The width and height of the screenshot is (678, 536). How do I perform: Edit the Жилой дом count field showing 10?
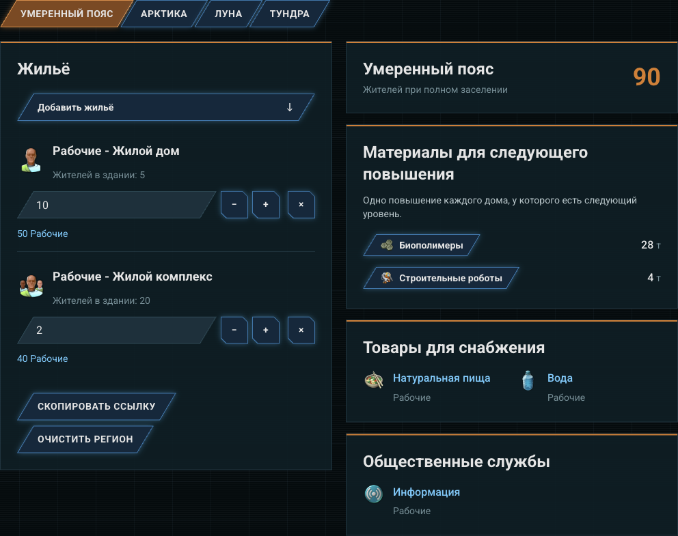point(117,205)
